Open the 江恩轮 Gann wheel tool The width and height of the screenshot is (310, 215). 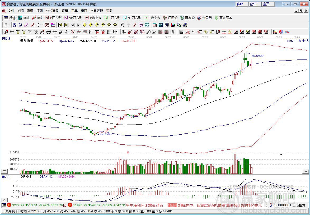(x=170, y=18)
